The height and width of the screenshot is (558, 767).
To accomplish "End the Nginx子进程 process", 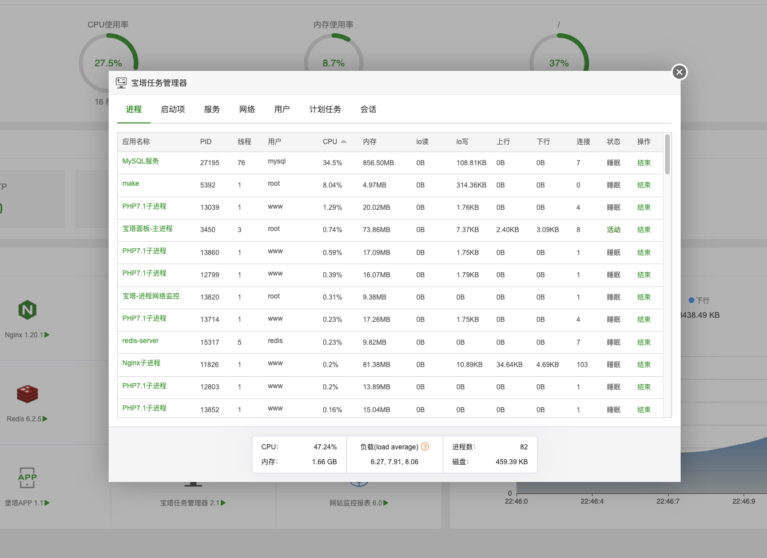I will [644, 365].
